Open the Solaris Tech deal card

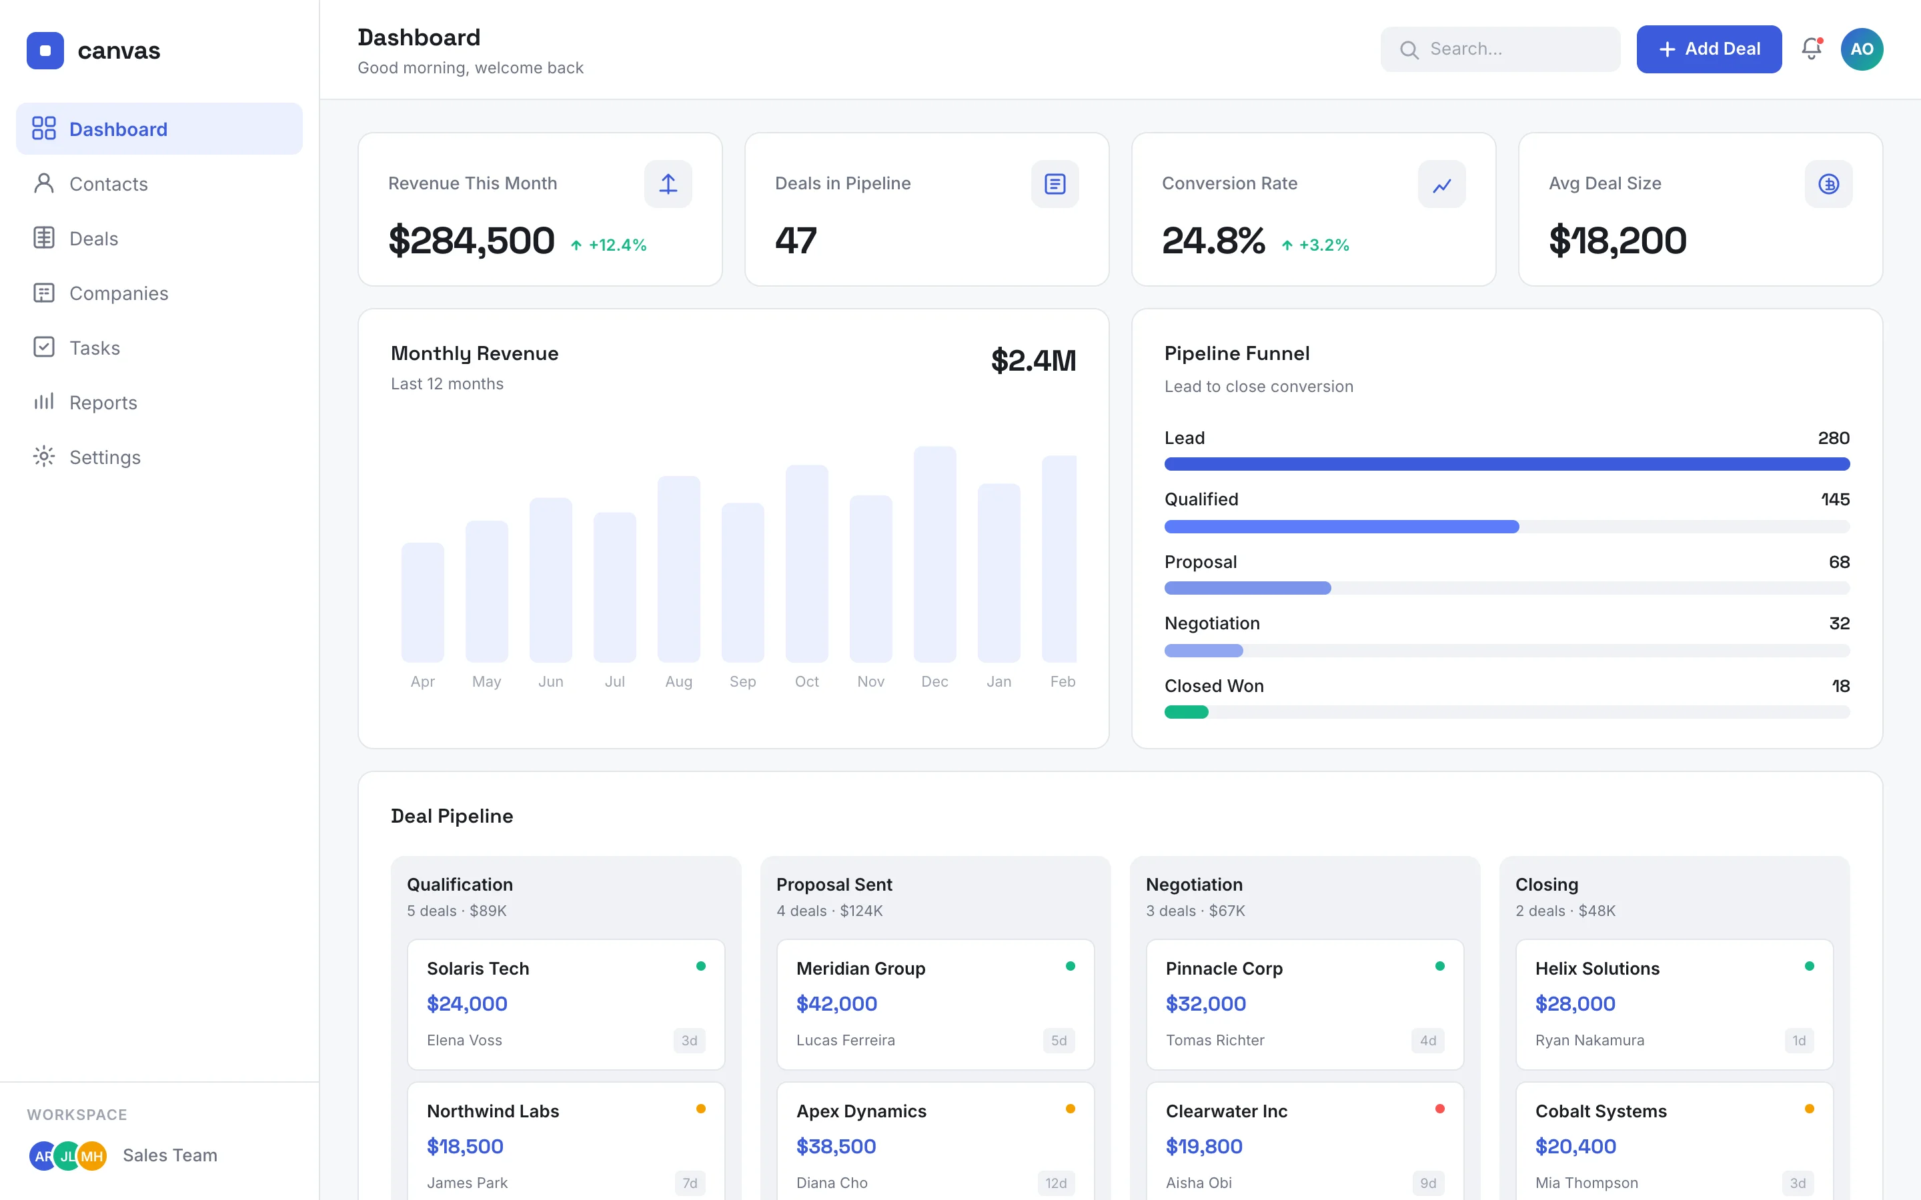[566, 1004]
